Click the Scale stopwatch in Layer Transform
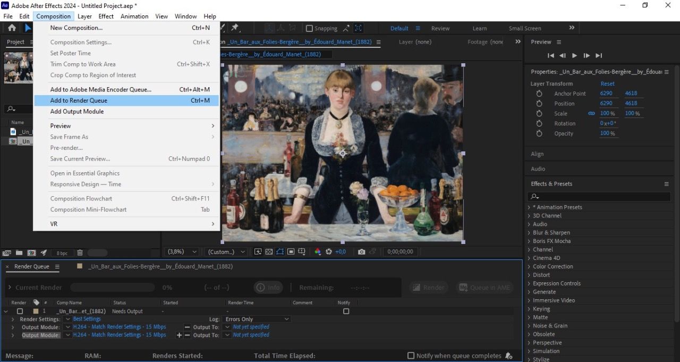 (540, 113)
